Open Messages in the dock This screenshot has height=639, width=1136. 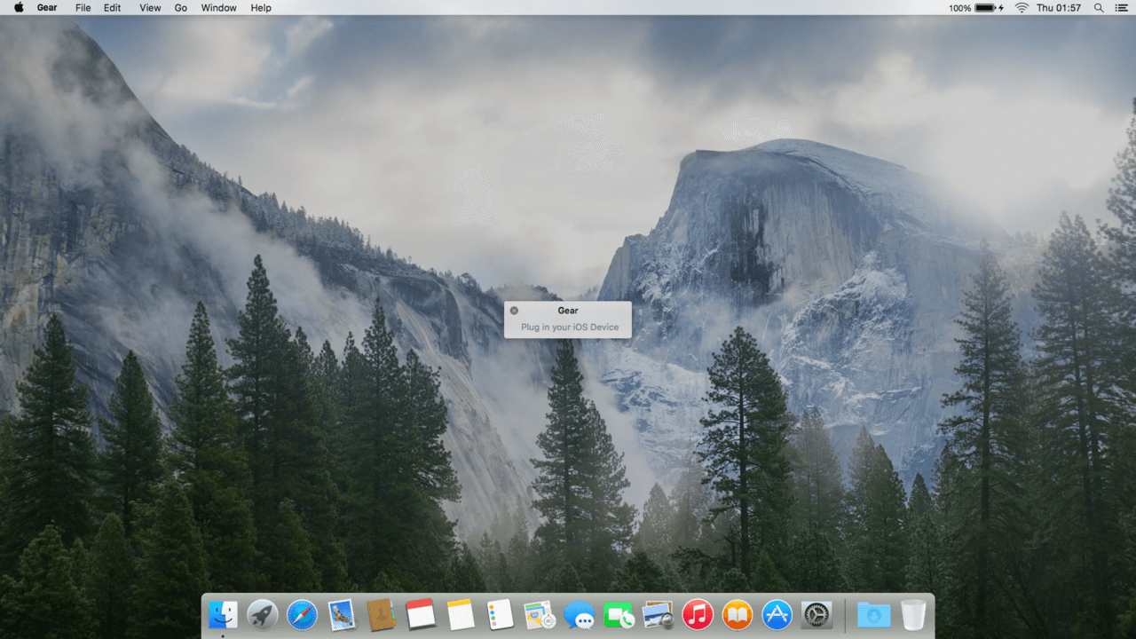(x=580, y=614)
